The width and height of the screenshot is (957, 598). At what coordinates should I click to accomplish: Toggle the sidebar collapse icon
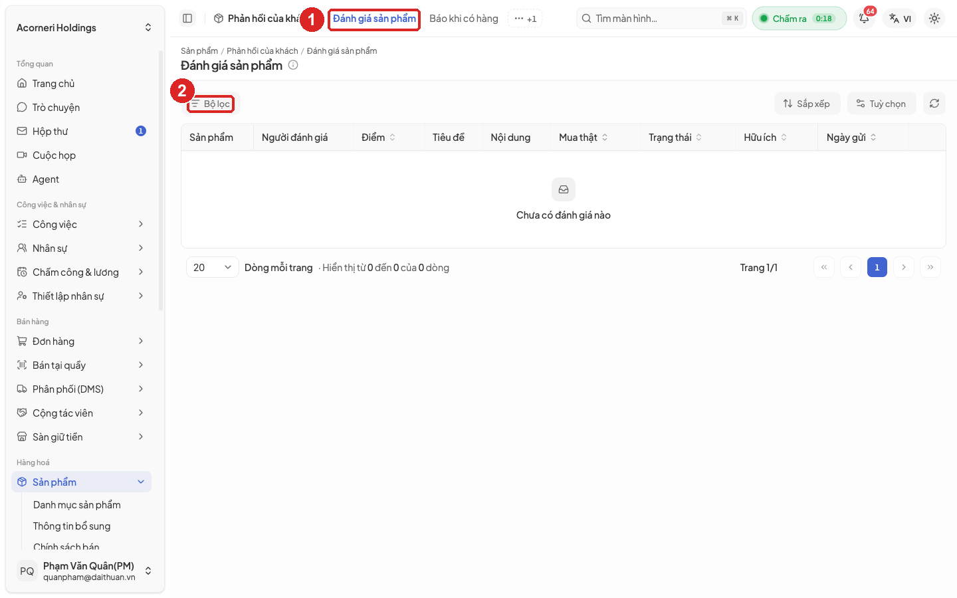[x=187, y=19]
